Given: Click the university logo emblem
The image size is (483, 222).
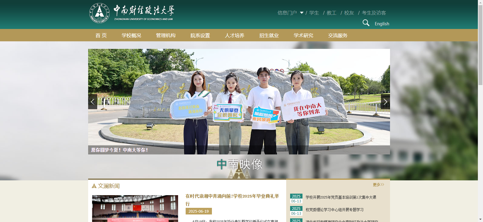Looking at the screenshot, I should (99, 13).
